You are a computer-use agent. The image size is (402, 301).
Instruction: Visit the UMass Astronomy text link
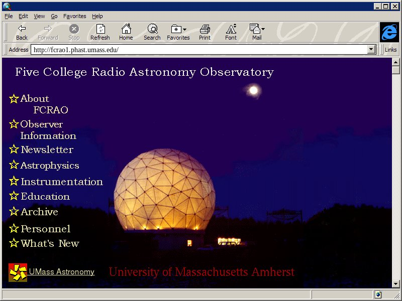[61, 272]
